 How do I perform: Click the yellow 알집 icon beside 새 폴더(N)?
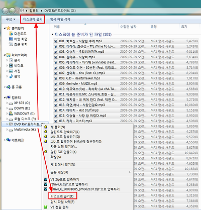click(46, 127)
